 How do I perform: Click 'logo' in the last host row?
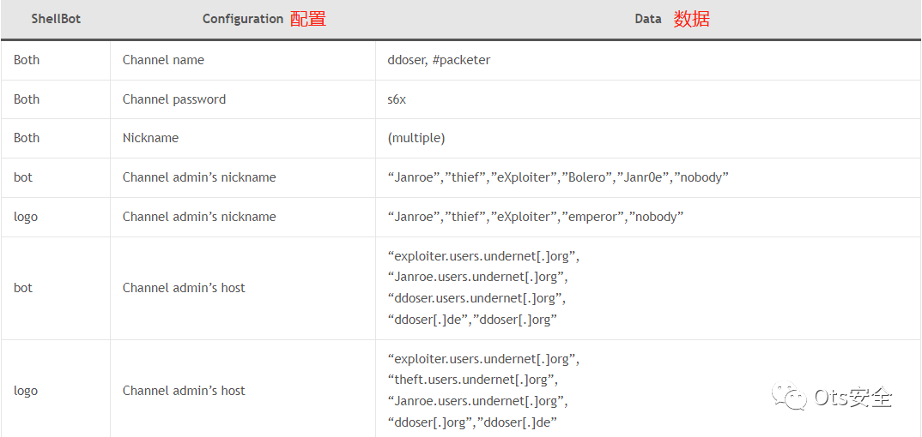tap(26, 391)
